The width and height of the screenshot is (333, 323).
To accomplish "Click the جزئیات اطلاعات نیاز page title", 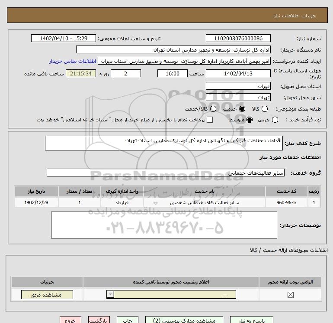I will [x=295, y=16].
